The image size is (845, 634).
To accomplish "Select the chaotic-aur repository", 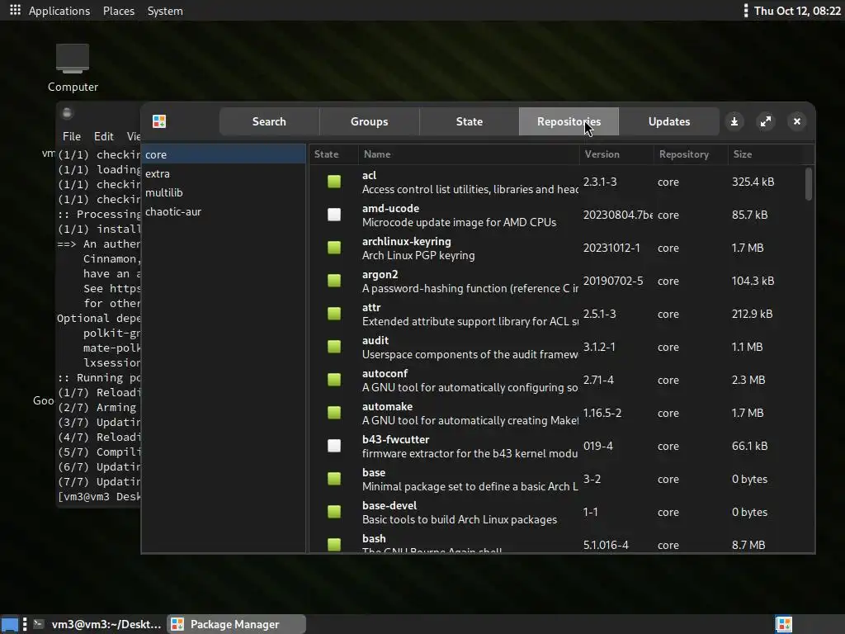I will pyautogui.click(x=223, y=211).
